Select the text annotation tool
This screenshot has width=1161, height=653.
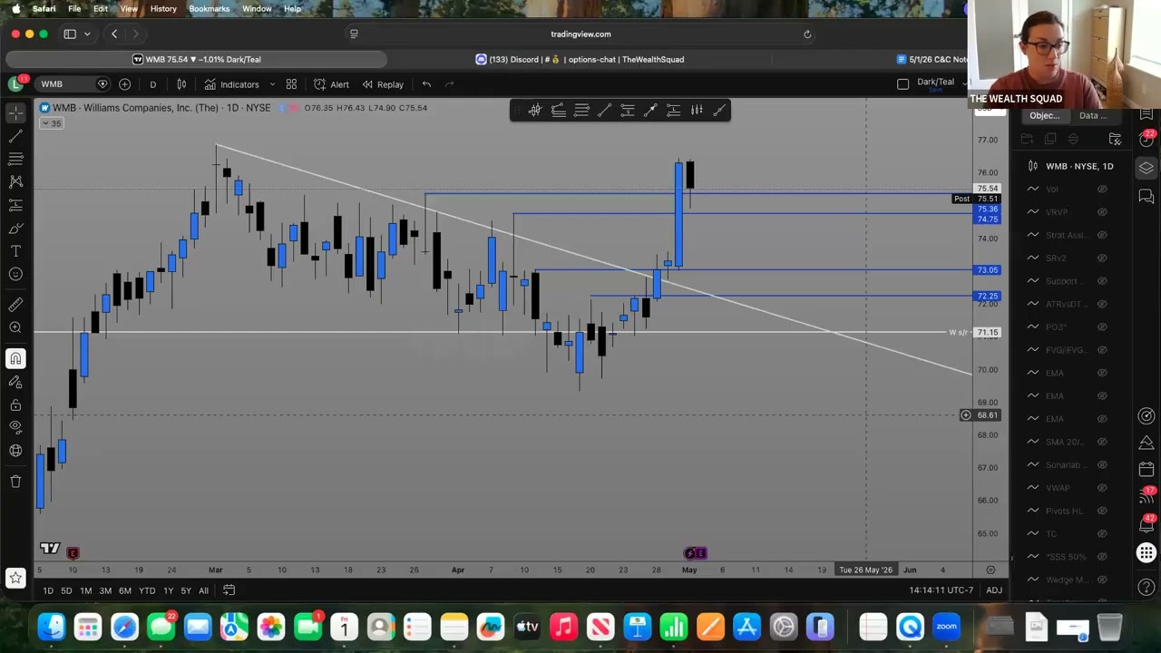click(15, 251)
